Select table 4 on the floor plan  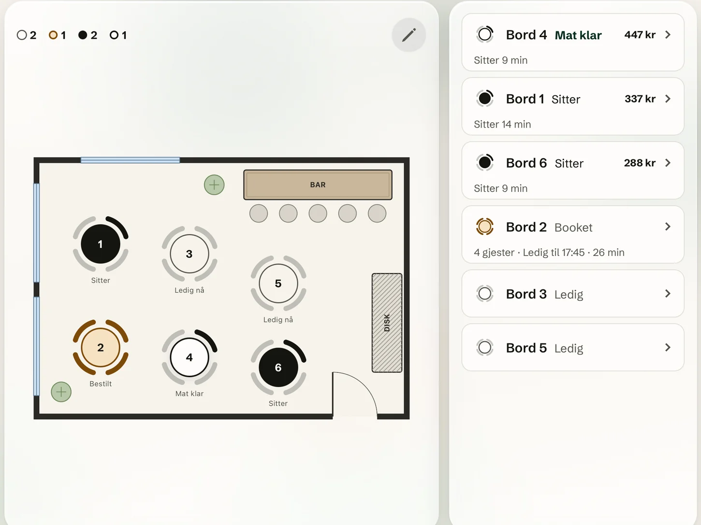pos(190,357)
